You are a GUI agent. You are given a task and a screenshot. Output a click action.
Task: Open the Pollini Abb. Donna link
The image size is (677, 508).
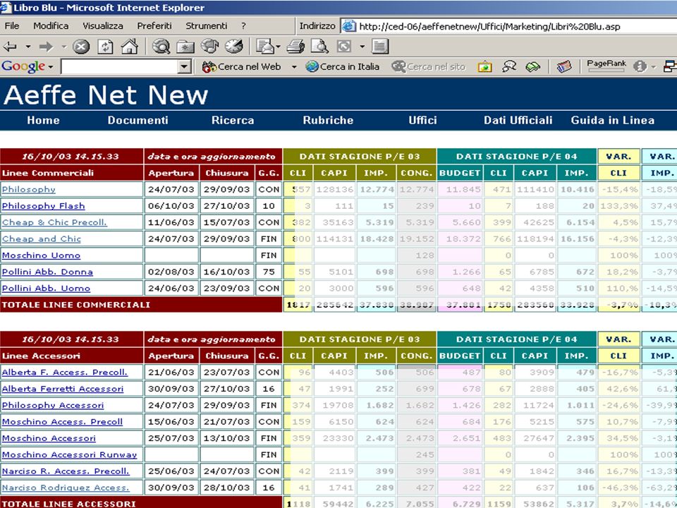click(47, 272)
